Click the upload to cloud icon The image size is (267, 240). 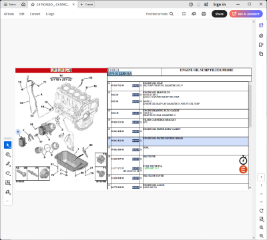pos(194,14)
